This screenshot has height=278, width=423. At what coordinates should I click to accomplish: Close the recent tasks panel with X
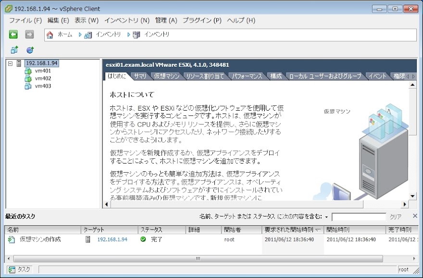click(x=415, y=215)
